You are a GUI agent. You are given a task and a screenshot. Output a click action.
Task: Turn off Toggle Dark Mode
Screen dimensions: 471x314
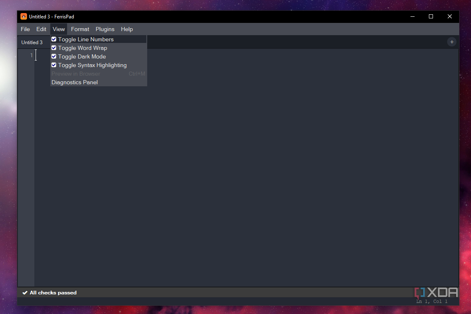click(54, 56)
